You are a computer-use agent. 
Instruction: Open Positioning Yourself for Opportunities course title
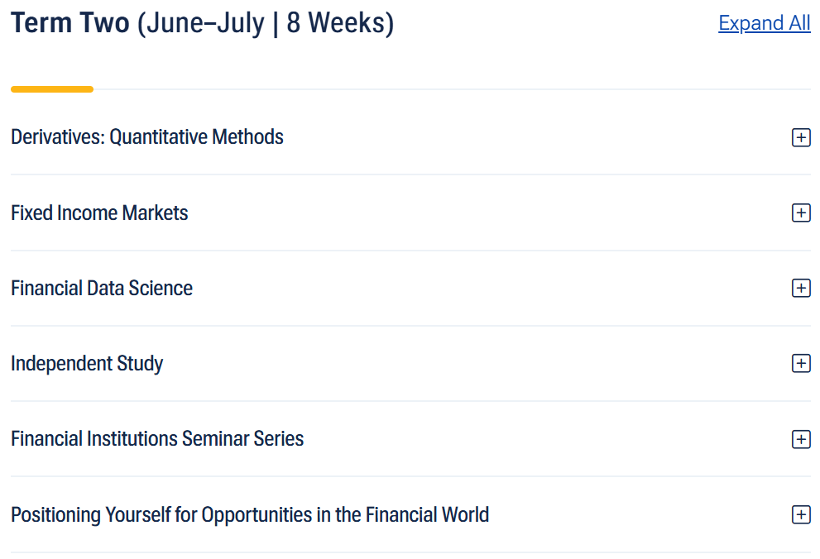pos(250,514)
